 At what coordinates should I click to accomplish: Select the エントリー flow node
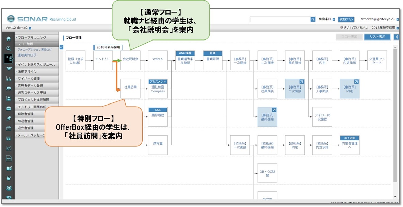pos(103,60)
